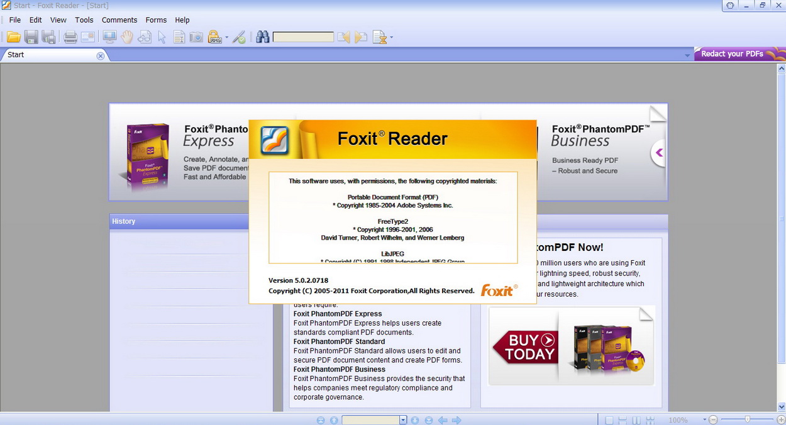Screen dimensions: 786x425
Task: Select the Hand tool
Action: pyautogui.click(x=127, y=37)
